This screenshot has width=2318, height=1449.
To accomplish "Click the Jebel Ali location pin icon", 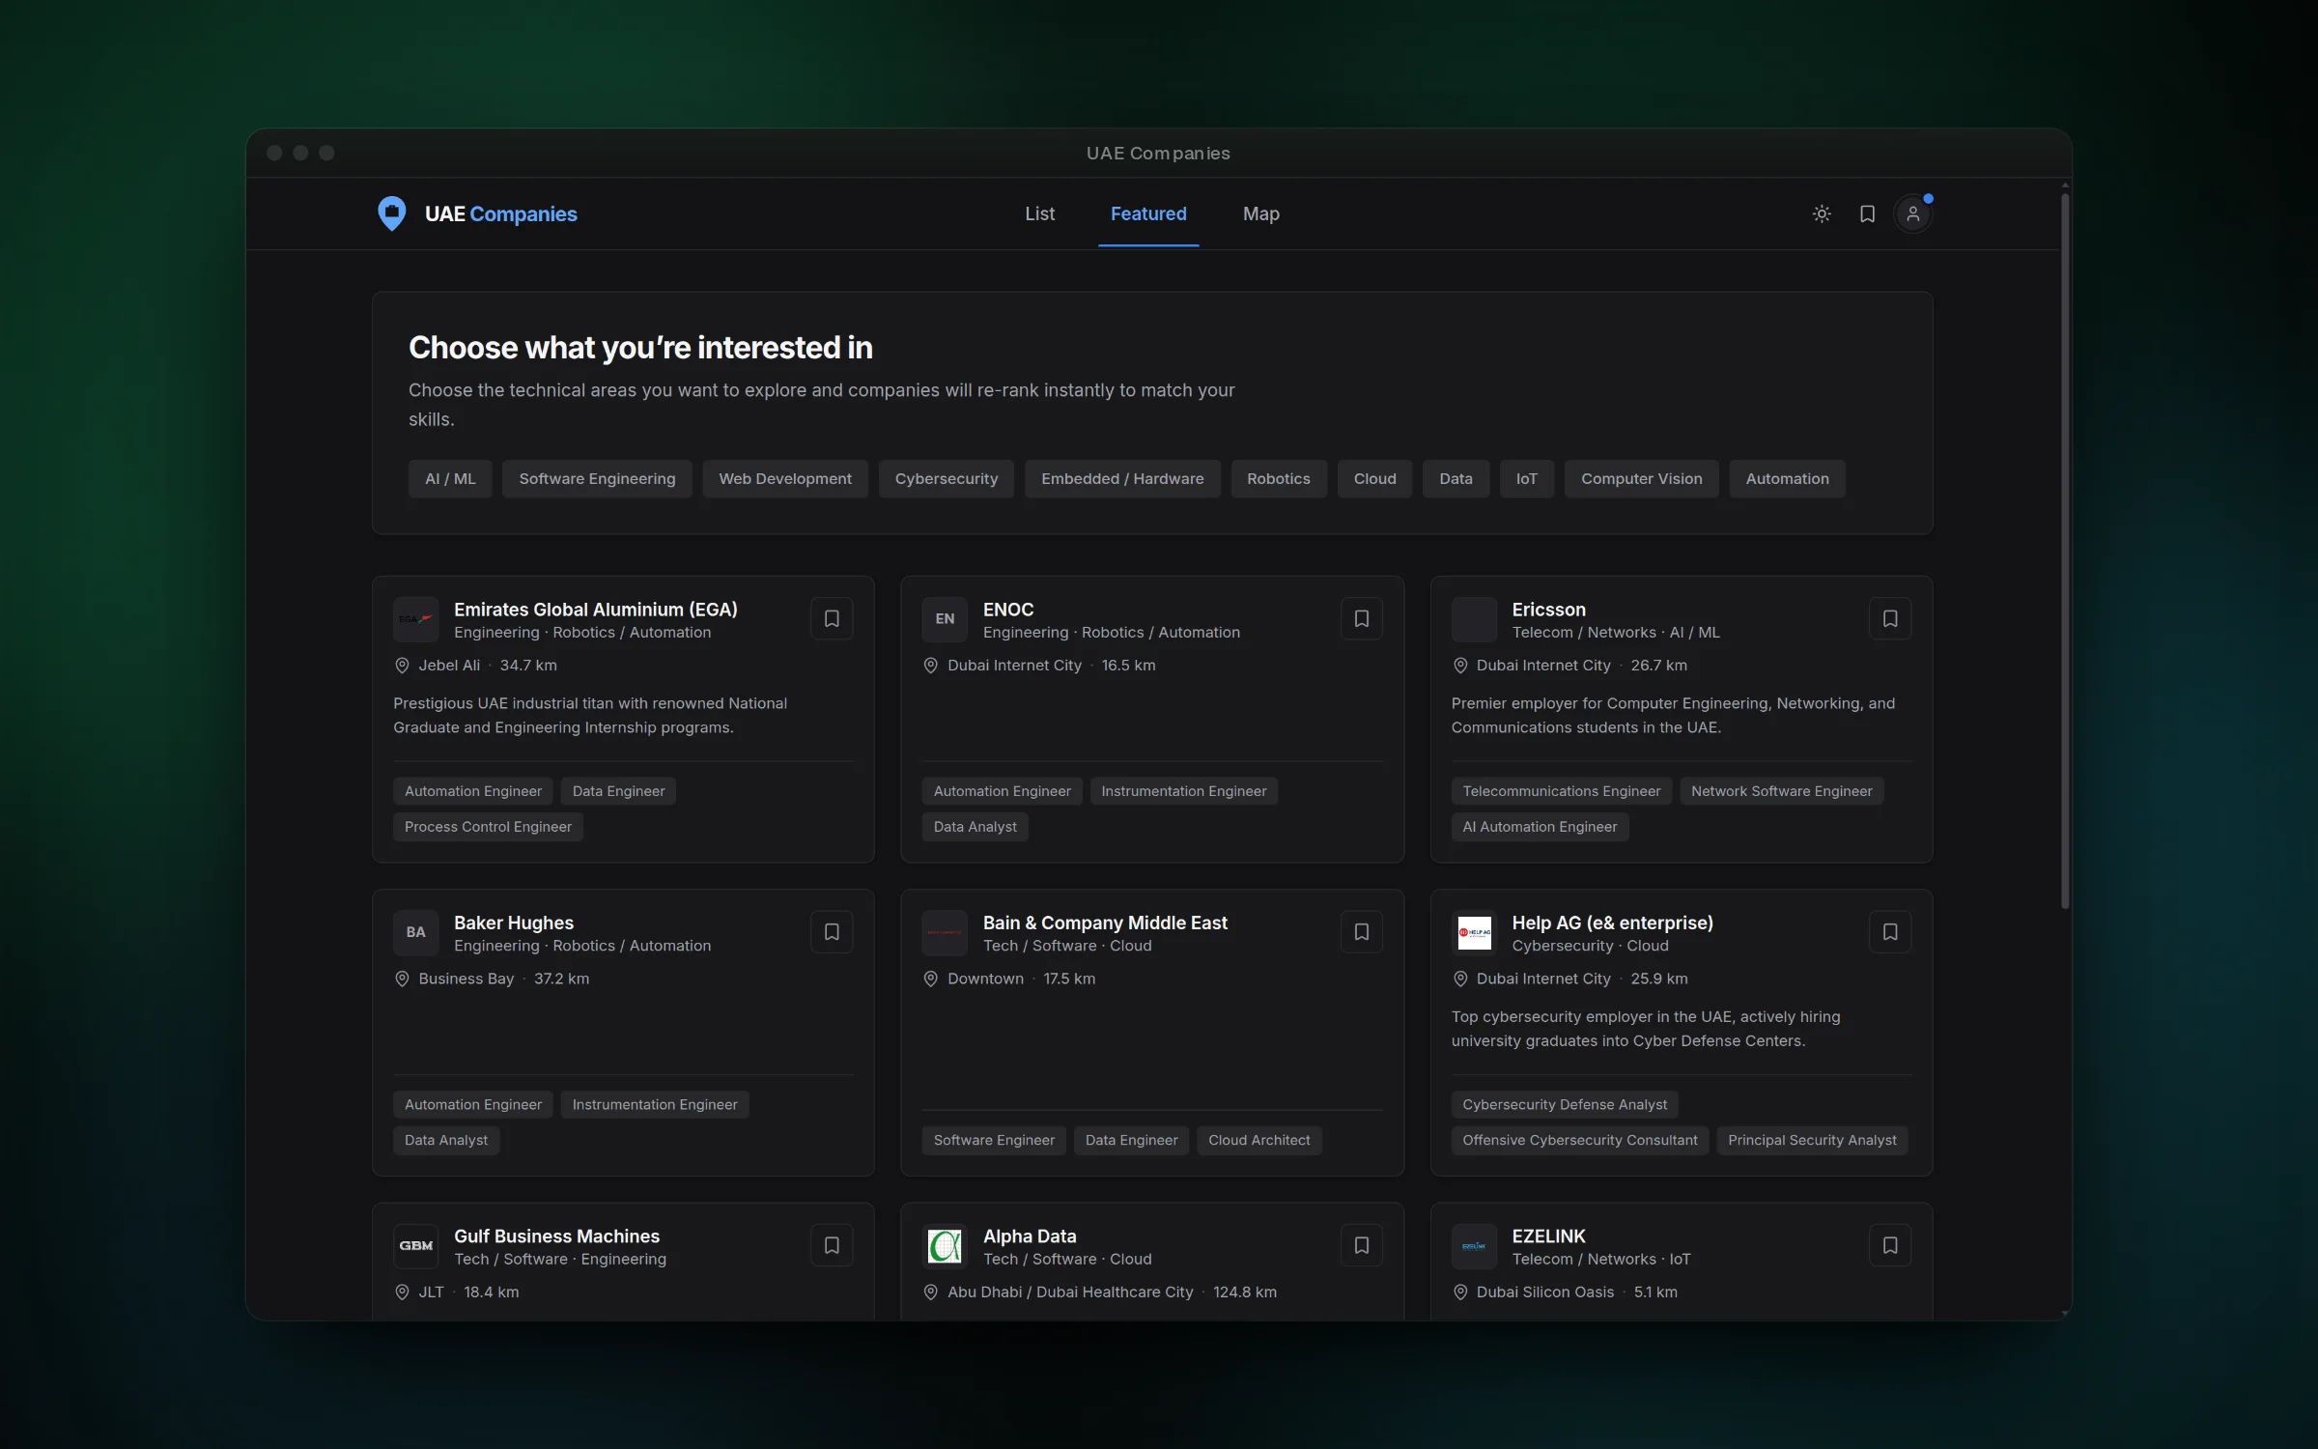I will [402, 666].
